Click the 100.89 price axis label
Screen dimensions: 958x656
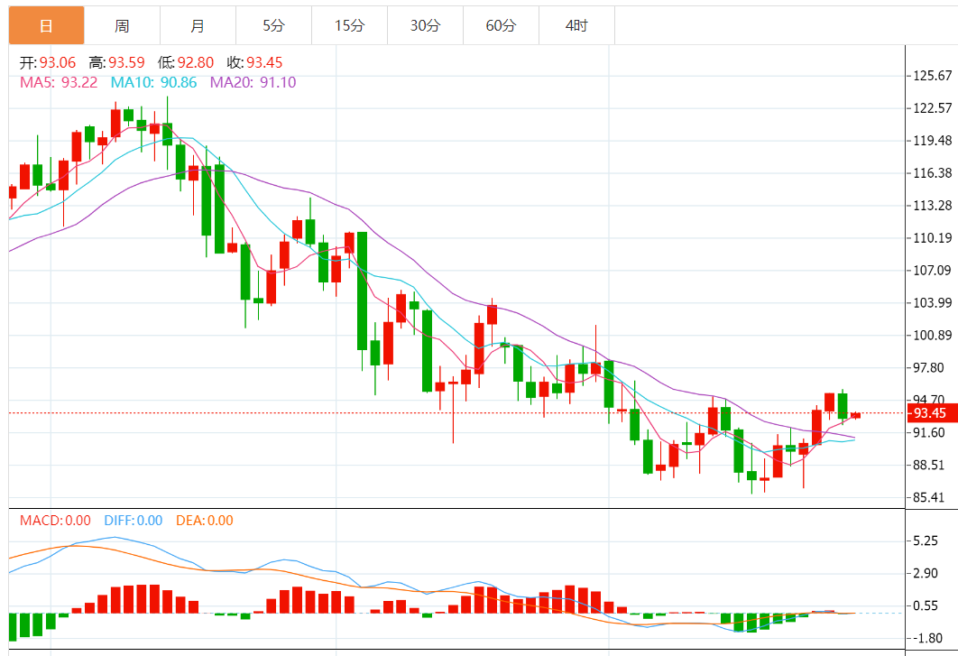click(x=933, y=335)
